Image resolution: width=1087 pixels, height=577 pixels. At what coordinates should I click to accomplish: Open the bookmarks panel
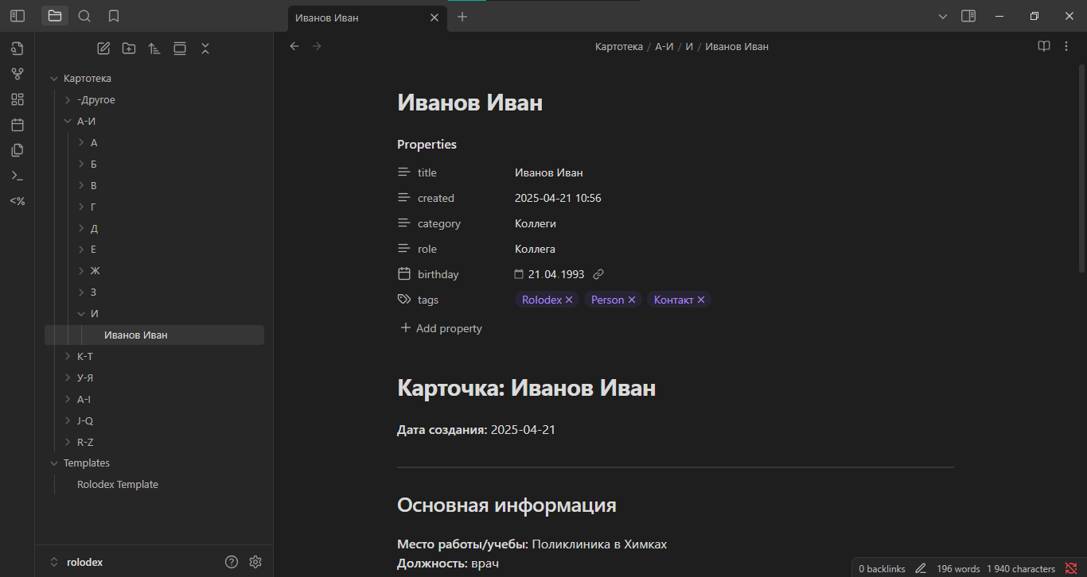pyautogui.click(x=114, y=16)
